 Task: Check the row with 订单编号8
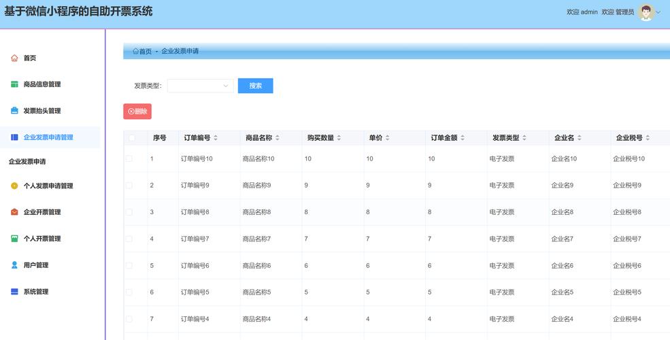pos(129,212)
